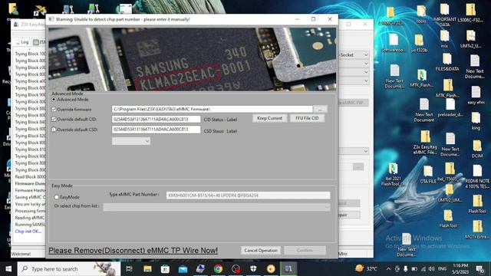
Task: Select the preloader_d file on desktop
Action: (x=450, y=108)
